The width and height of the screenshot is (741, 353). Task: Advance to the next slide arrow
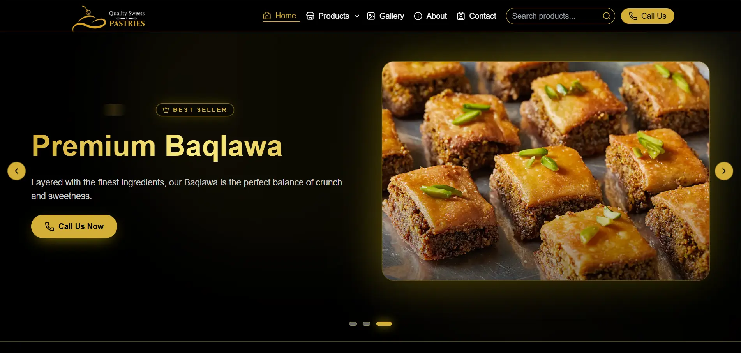(724, 171)
